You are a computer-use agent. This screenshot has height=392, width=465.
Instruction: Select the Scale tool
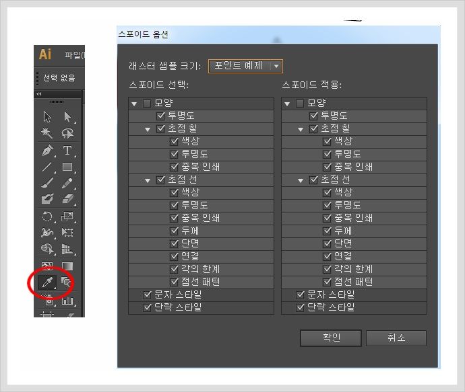(67, 217)
